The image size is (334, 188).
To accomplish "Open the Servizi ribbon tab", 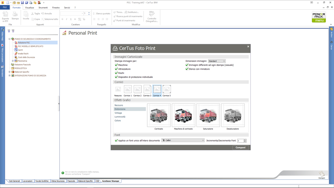I will click(x=67, y=8).
